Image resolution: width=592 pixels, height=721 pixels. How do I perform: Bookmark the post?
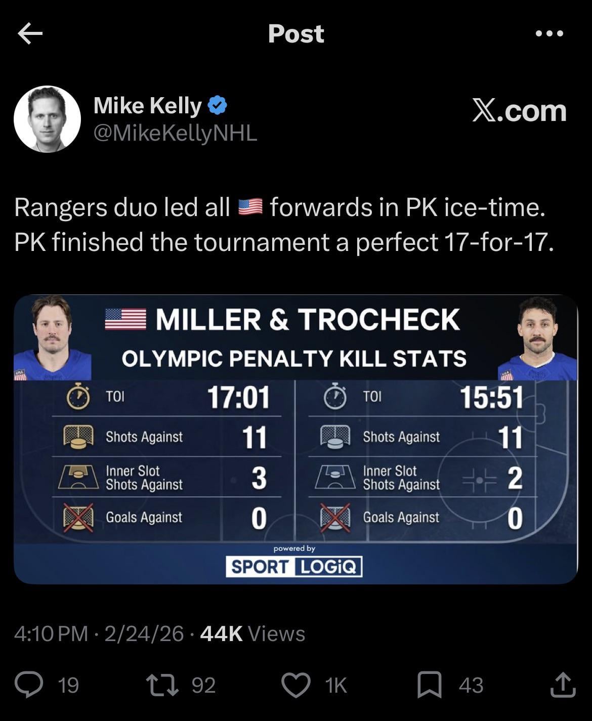pyautogui.click(x=430, y=685)
